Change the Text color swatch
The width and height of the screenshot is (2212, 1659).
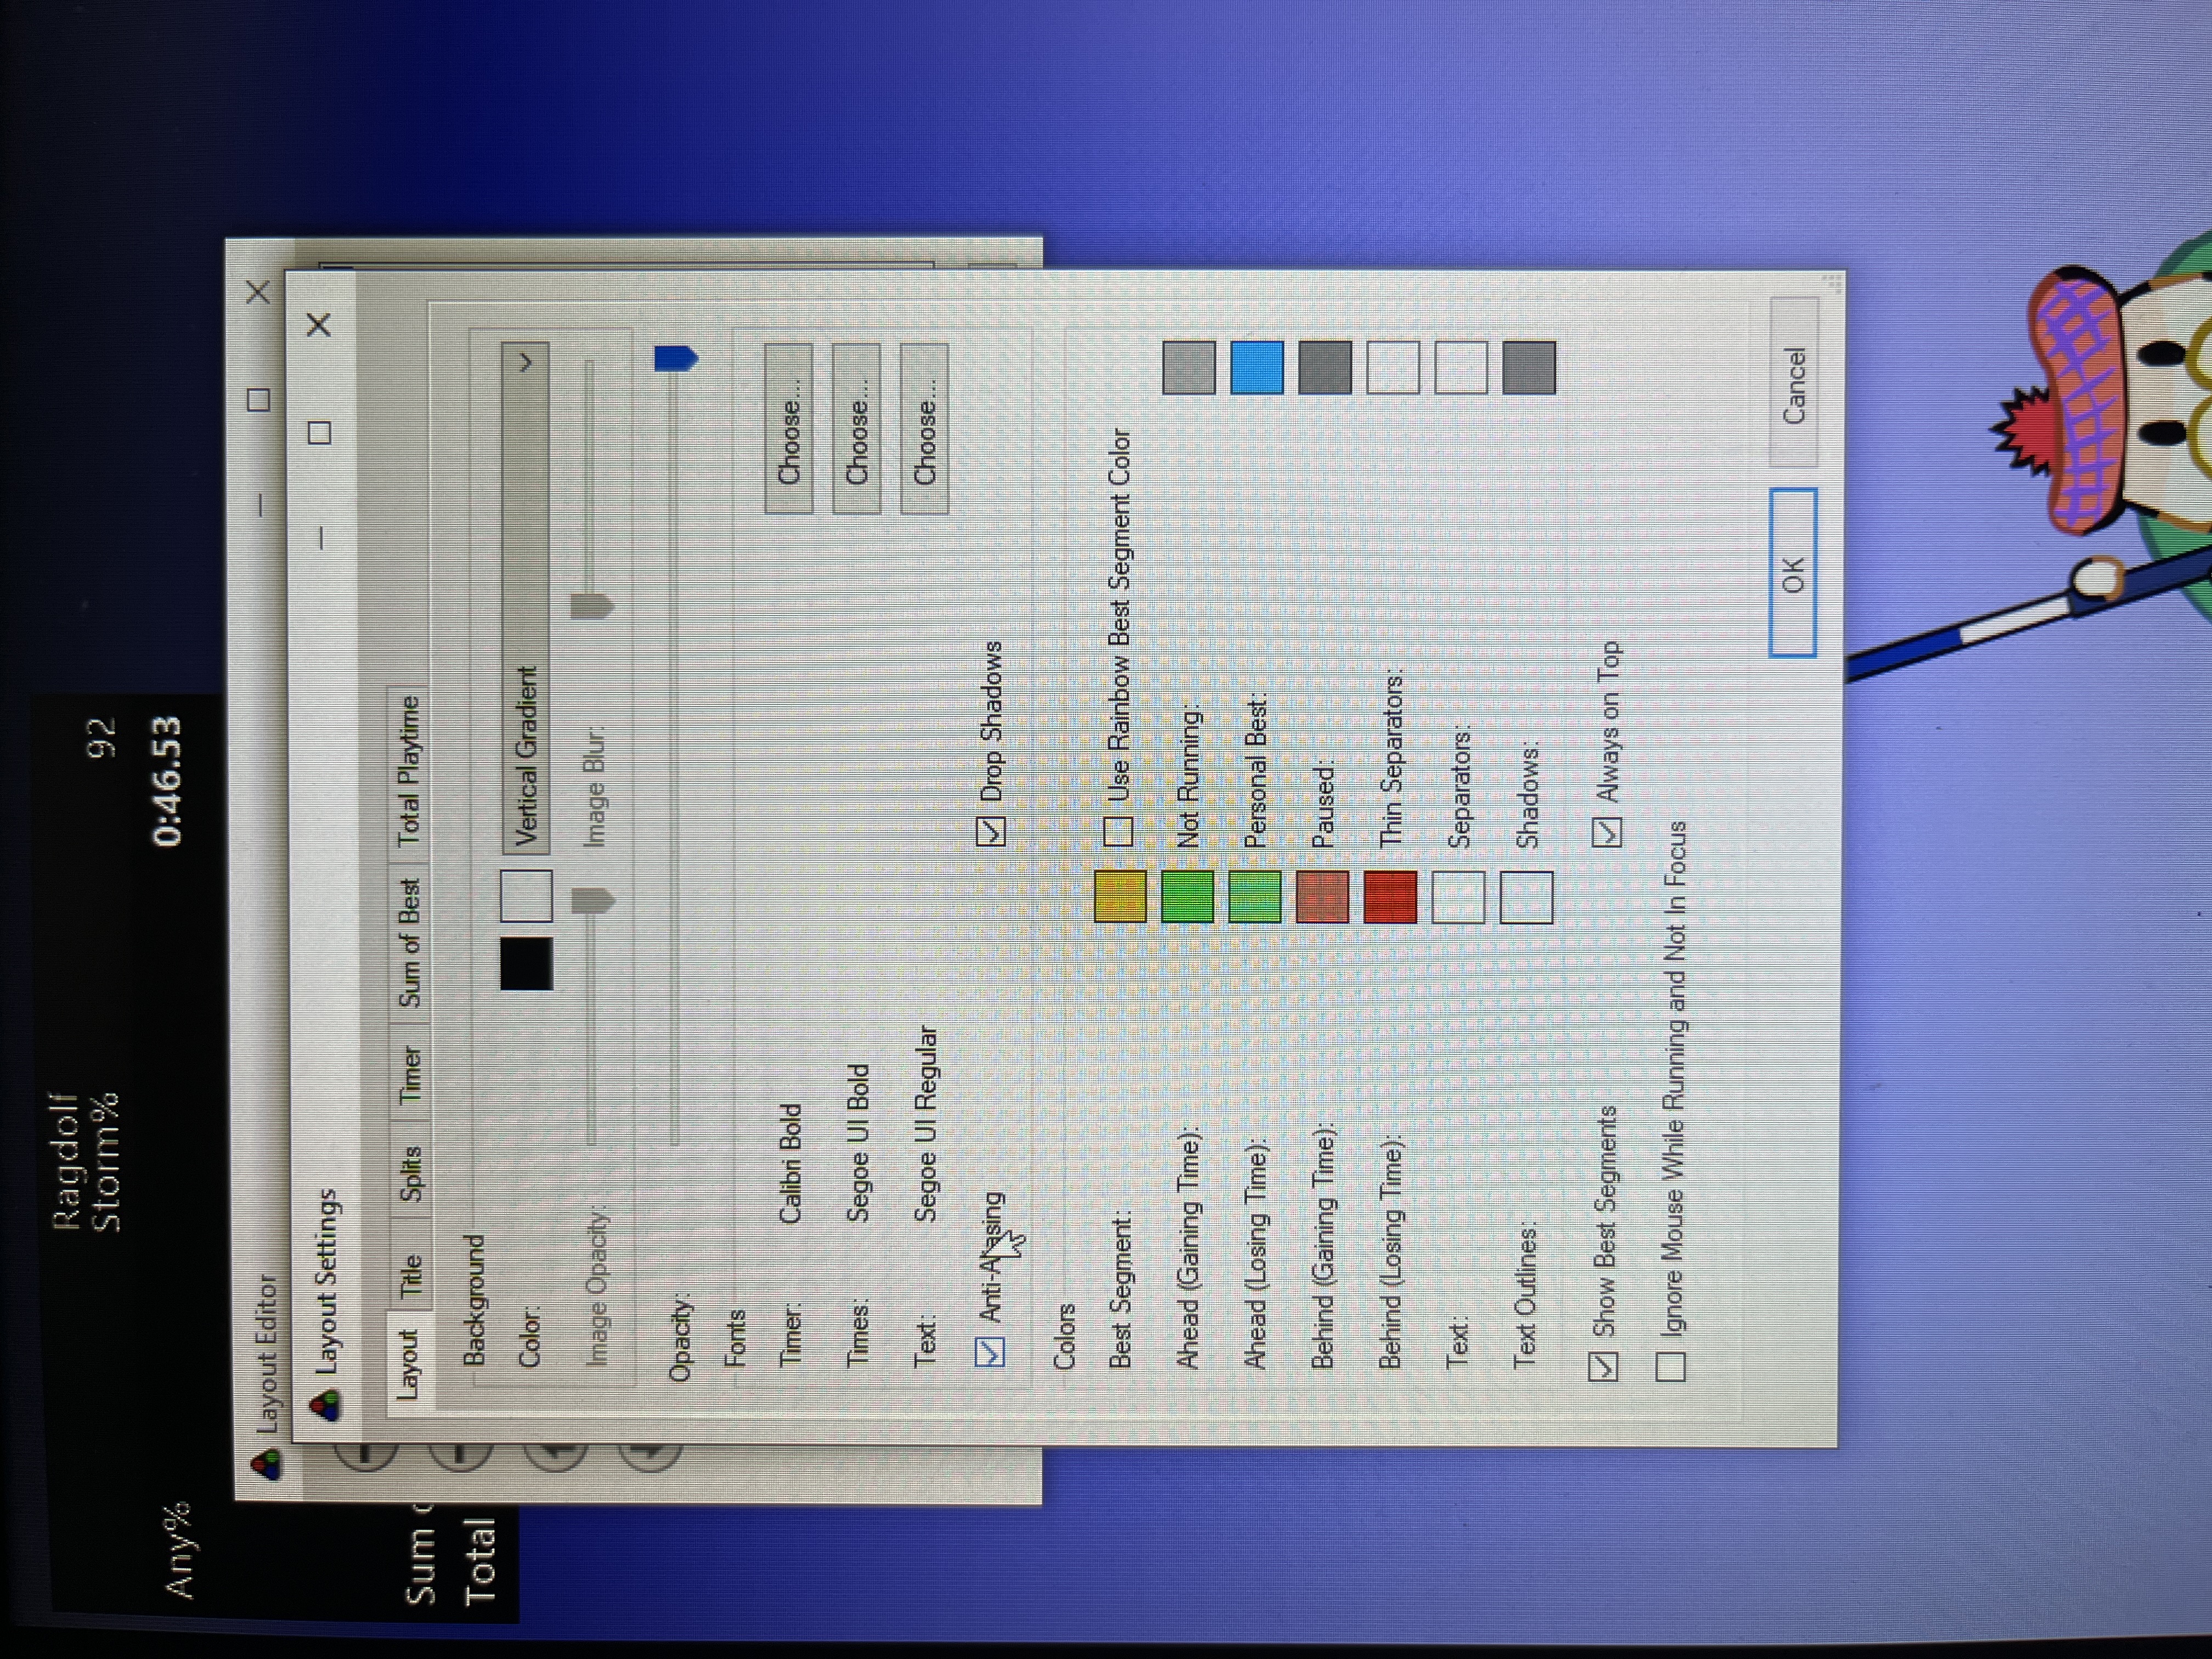point(1458,896)
